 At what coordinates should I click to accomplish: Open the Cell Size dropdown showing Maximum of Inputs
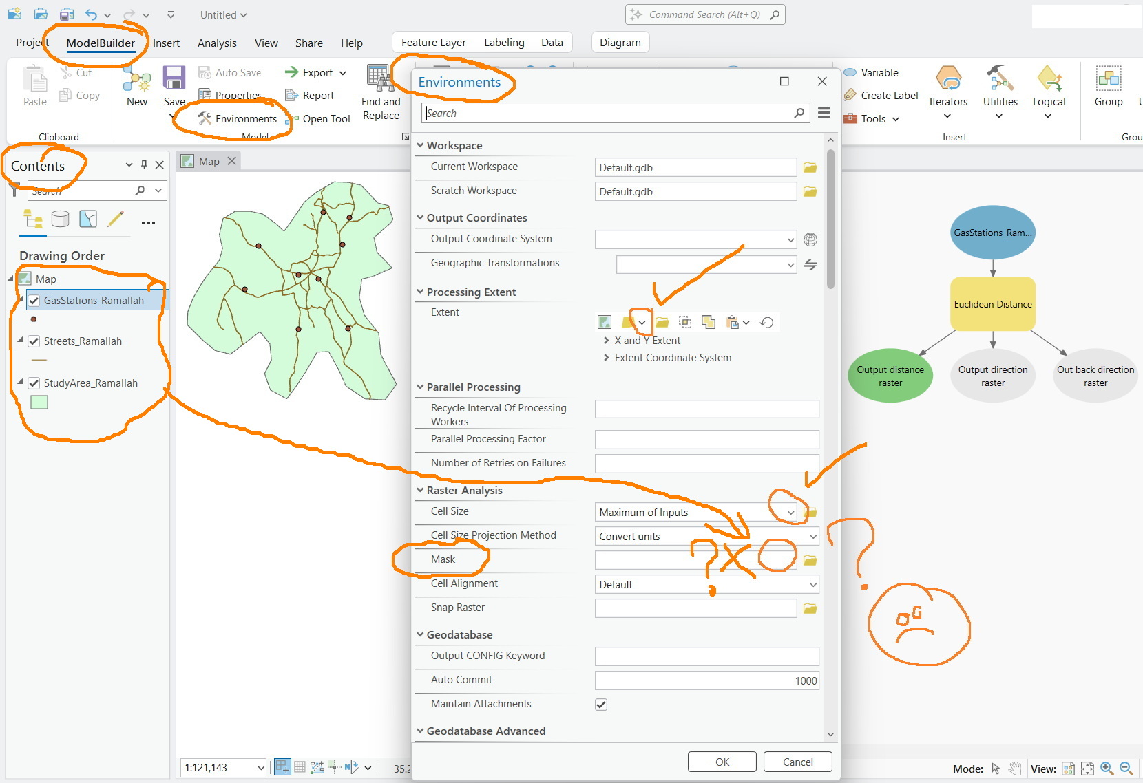click(x=789, y=512)
